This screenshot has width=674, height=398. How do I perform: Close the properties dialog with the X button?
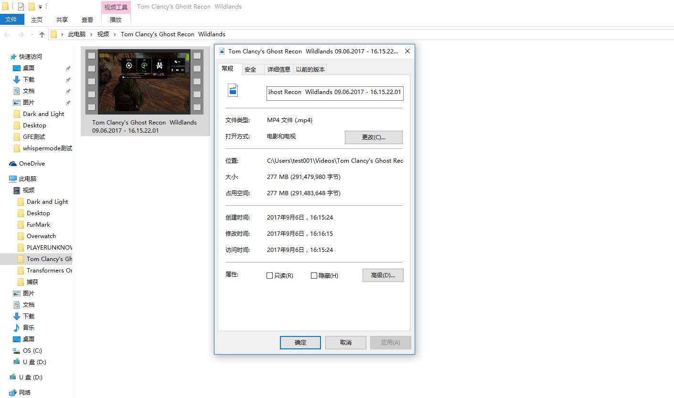pyautogui.click(x=407, y=51)
